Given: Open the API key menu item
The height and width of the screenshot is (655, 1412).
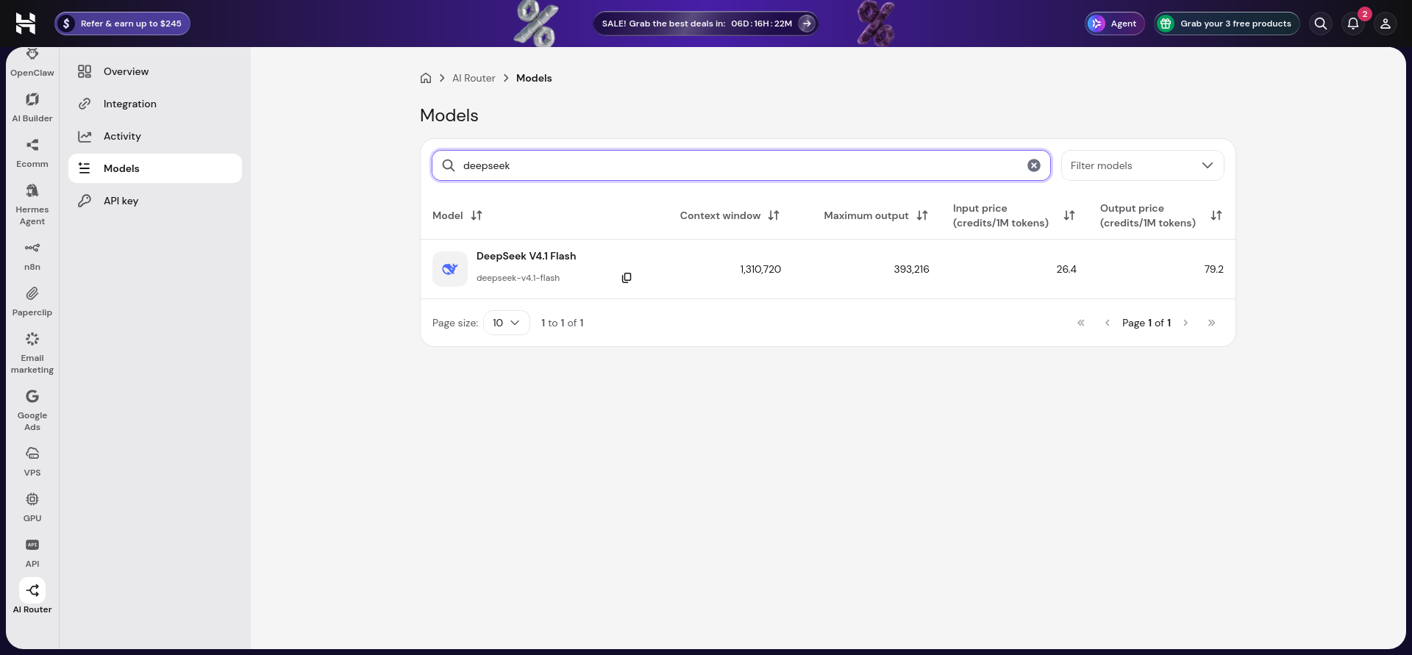Looking at the screenshot, I should (155, 201).
